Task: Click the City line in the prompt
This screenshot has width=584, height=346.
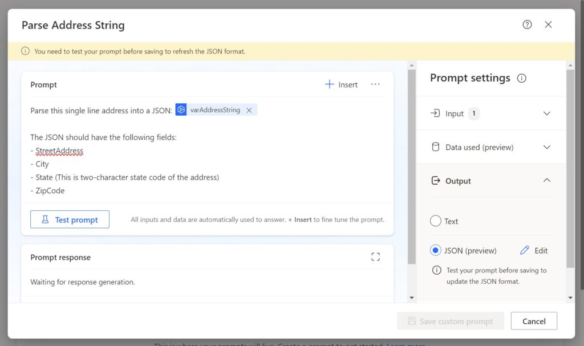Action: (x=39, y=164)
